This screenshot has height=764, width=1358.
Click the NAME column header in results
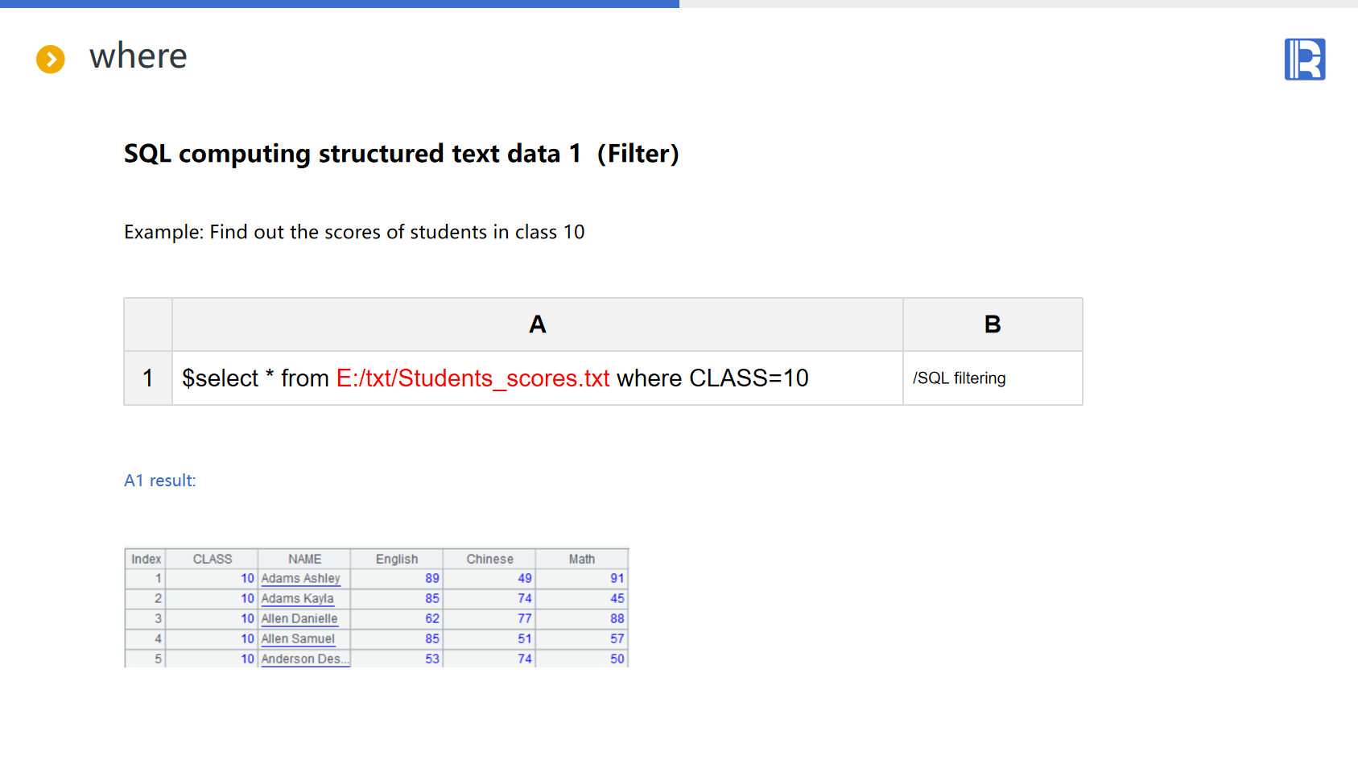pyautogui.click(x=304, y=559)
